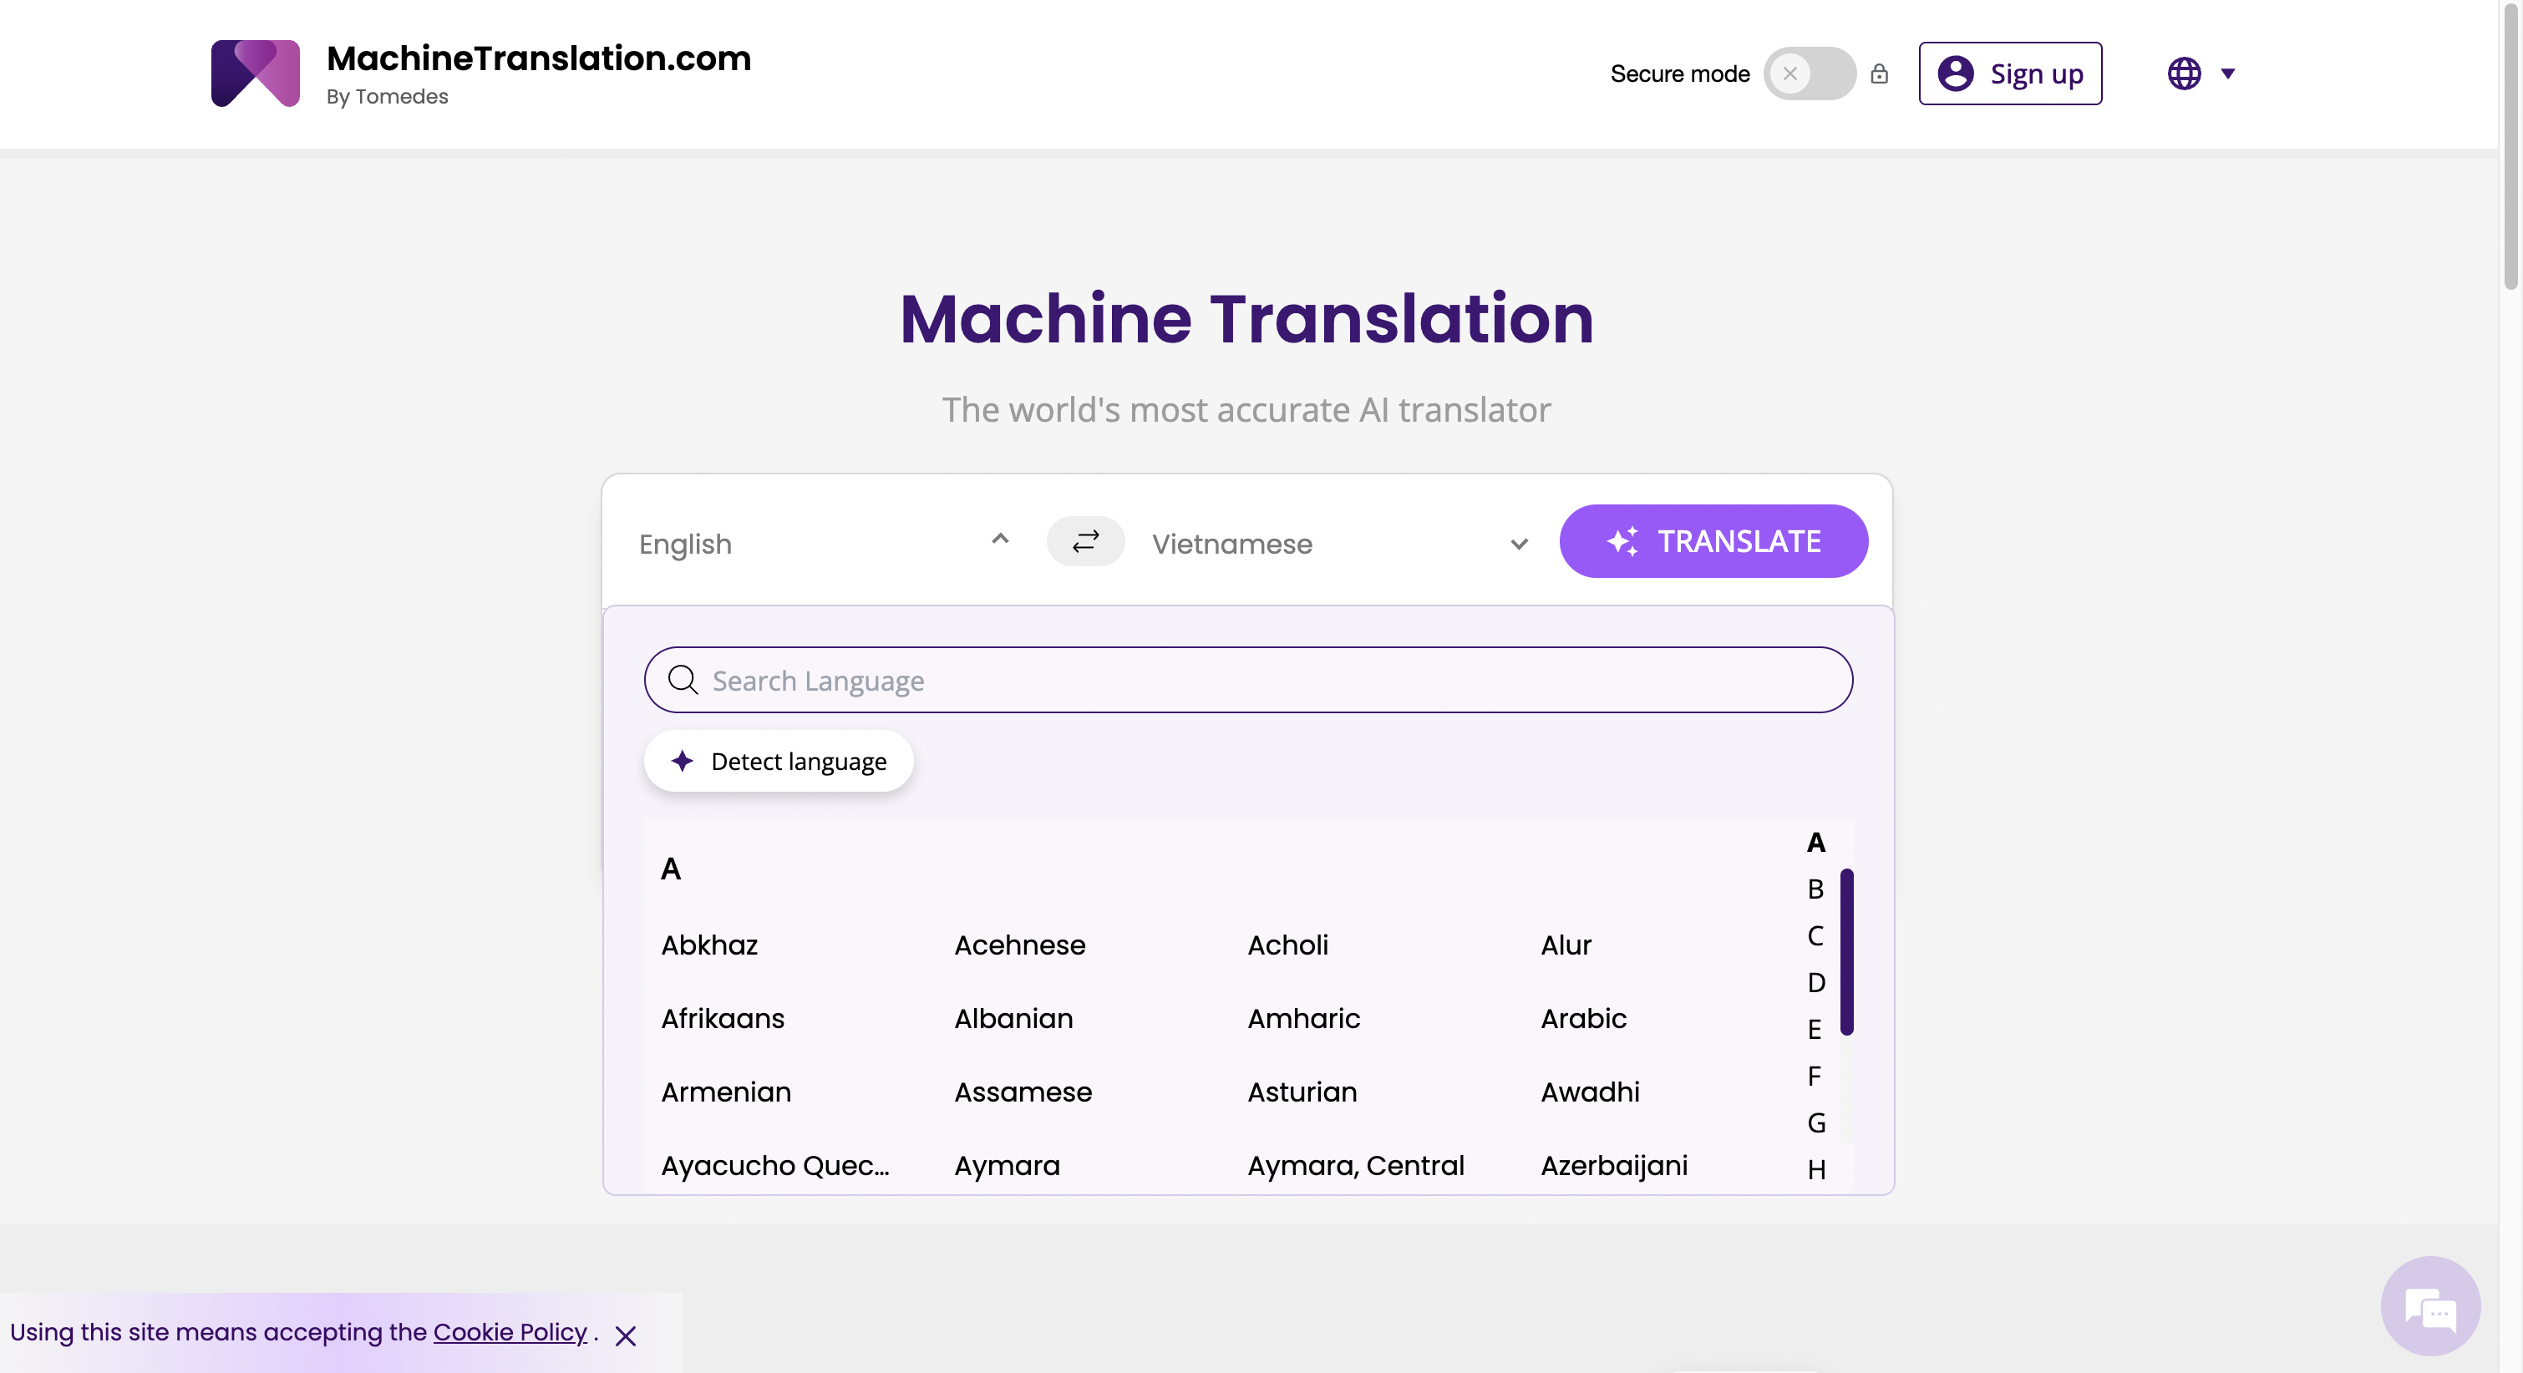Click the chevron next to Vietnamese
2523x1373 pixels.
(x=1518, y=544)
